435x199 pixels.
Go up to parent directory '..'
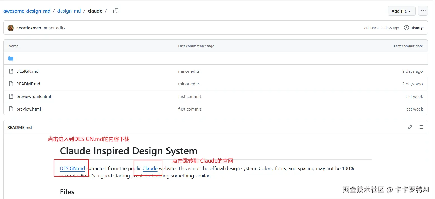coord(18,59)
